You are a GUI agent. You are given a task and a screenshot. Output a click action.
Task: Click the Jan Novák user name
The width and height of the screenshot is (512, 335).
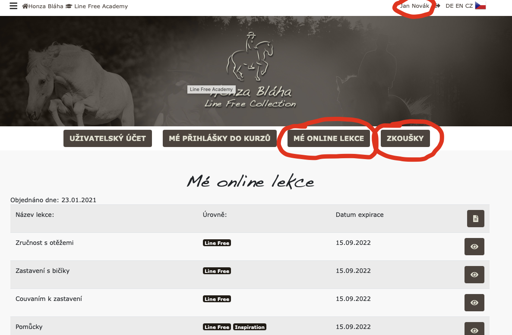(414, 6)
